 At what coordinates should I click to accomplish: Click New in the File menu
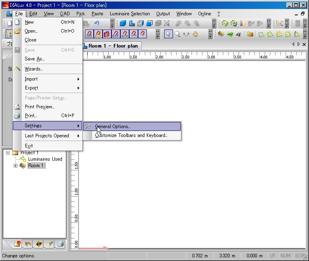point(47,22)
